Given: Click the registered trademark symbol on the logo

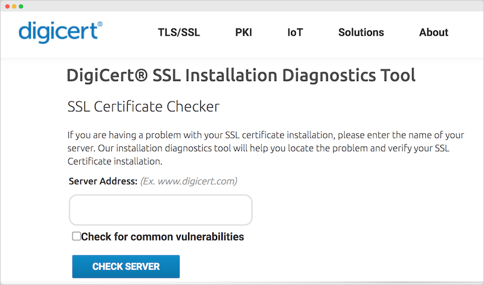Looking at the screenshot, I should pyautogui.click(x=100, y=24).
